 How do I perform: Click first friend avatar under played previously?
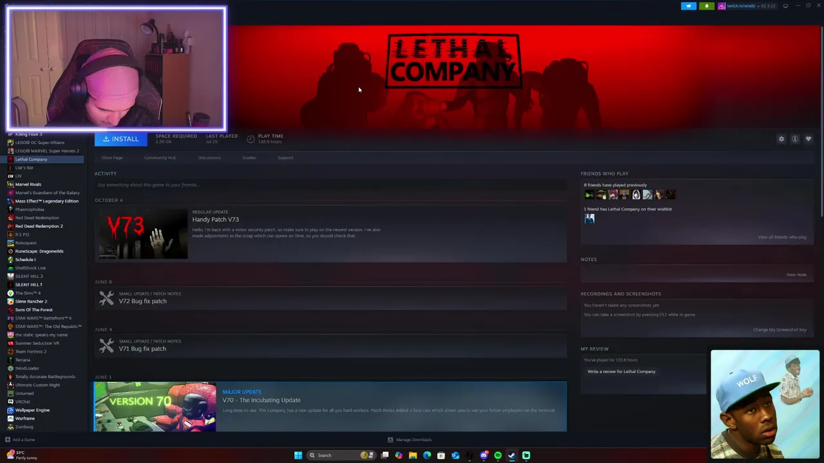pos(589,195)
